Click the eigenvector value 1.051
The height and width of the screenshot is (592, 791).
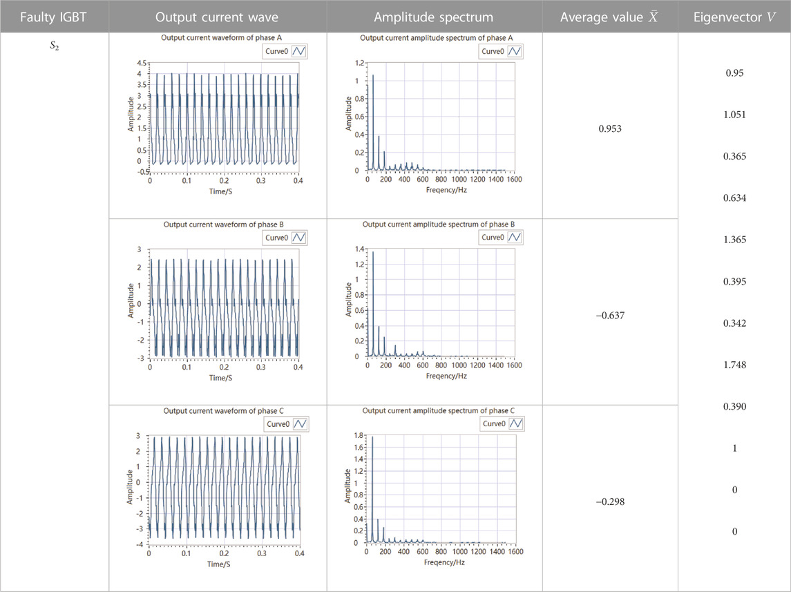pos(734,115)
